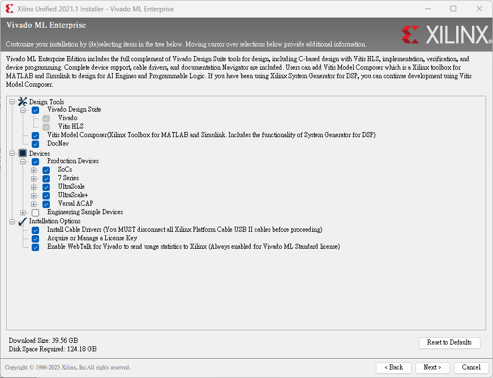Go to previous step with Back
The height and width of the screenshot is (378, 493).
(393, 367)
